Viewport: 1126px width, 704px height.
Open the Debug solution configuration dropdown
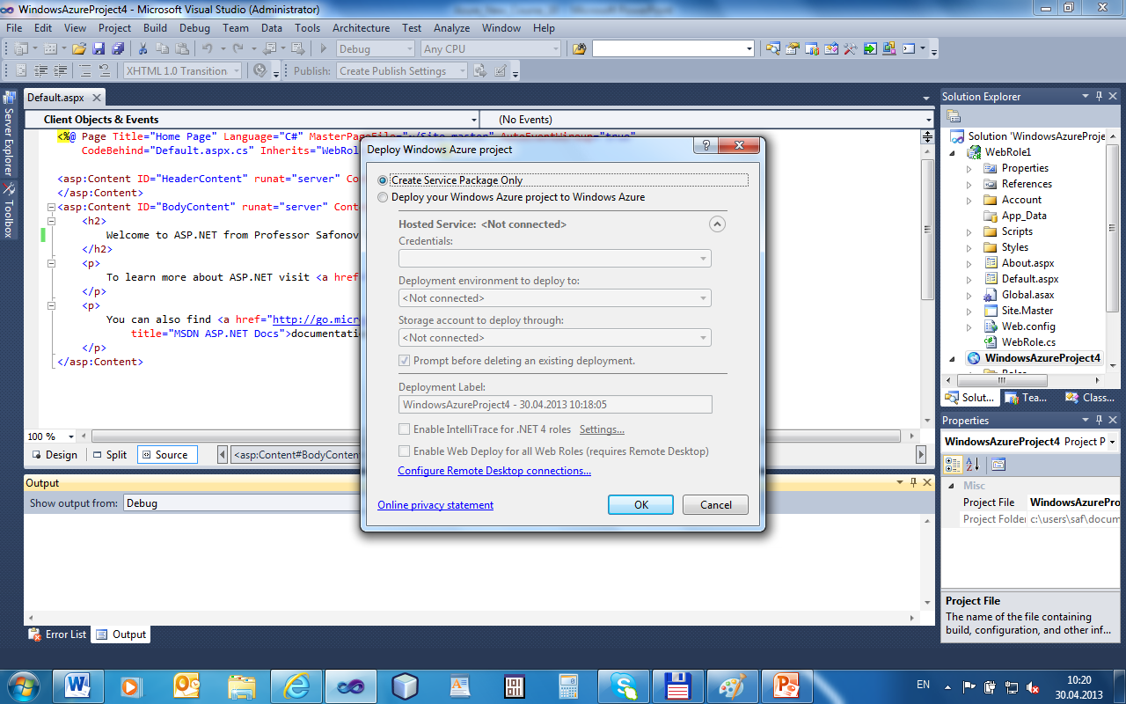pyautogui.click(x=375, y=49)
